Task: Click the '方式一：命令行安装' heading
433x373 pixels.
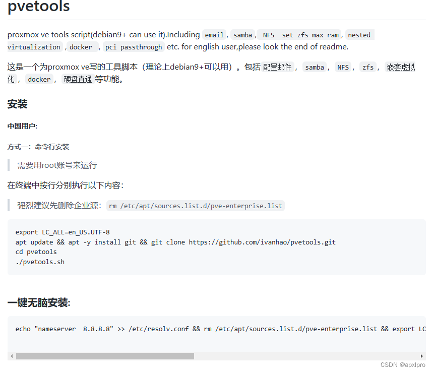Action: 38,147
